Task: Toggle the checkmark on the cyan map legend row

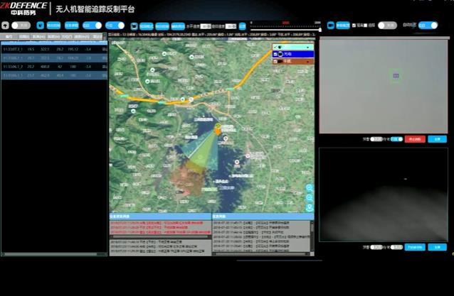Action: click(x=275, y=47)
